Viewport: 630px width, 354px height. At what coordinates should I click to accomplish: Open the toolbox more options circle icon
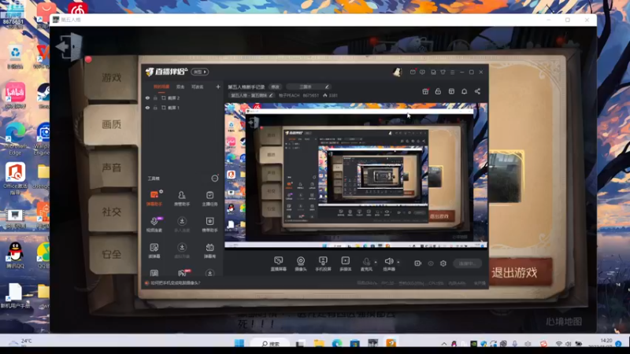(215, 179)
